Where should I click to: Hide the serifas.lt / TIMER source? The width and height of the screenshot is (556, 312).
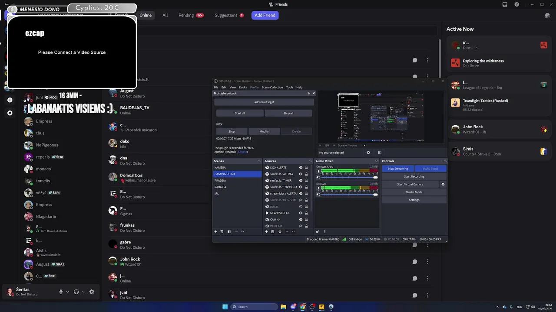(301, 181)
